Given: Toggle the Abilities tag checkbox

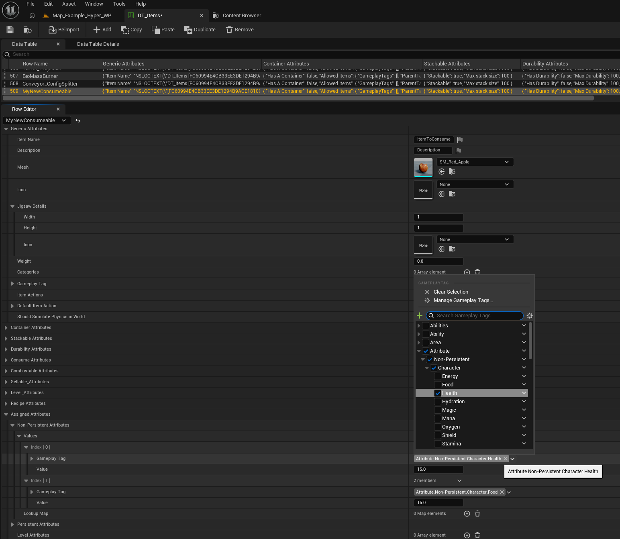Looking at the screenshot, I should tap(426, 326).
